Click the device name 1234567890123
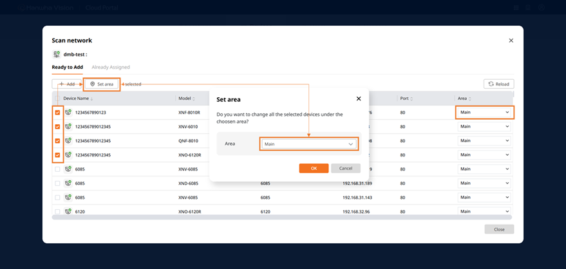Screen dimensions: 566x269 [x=91, y=113]
